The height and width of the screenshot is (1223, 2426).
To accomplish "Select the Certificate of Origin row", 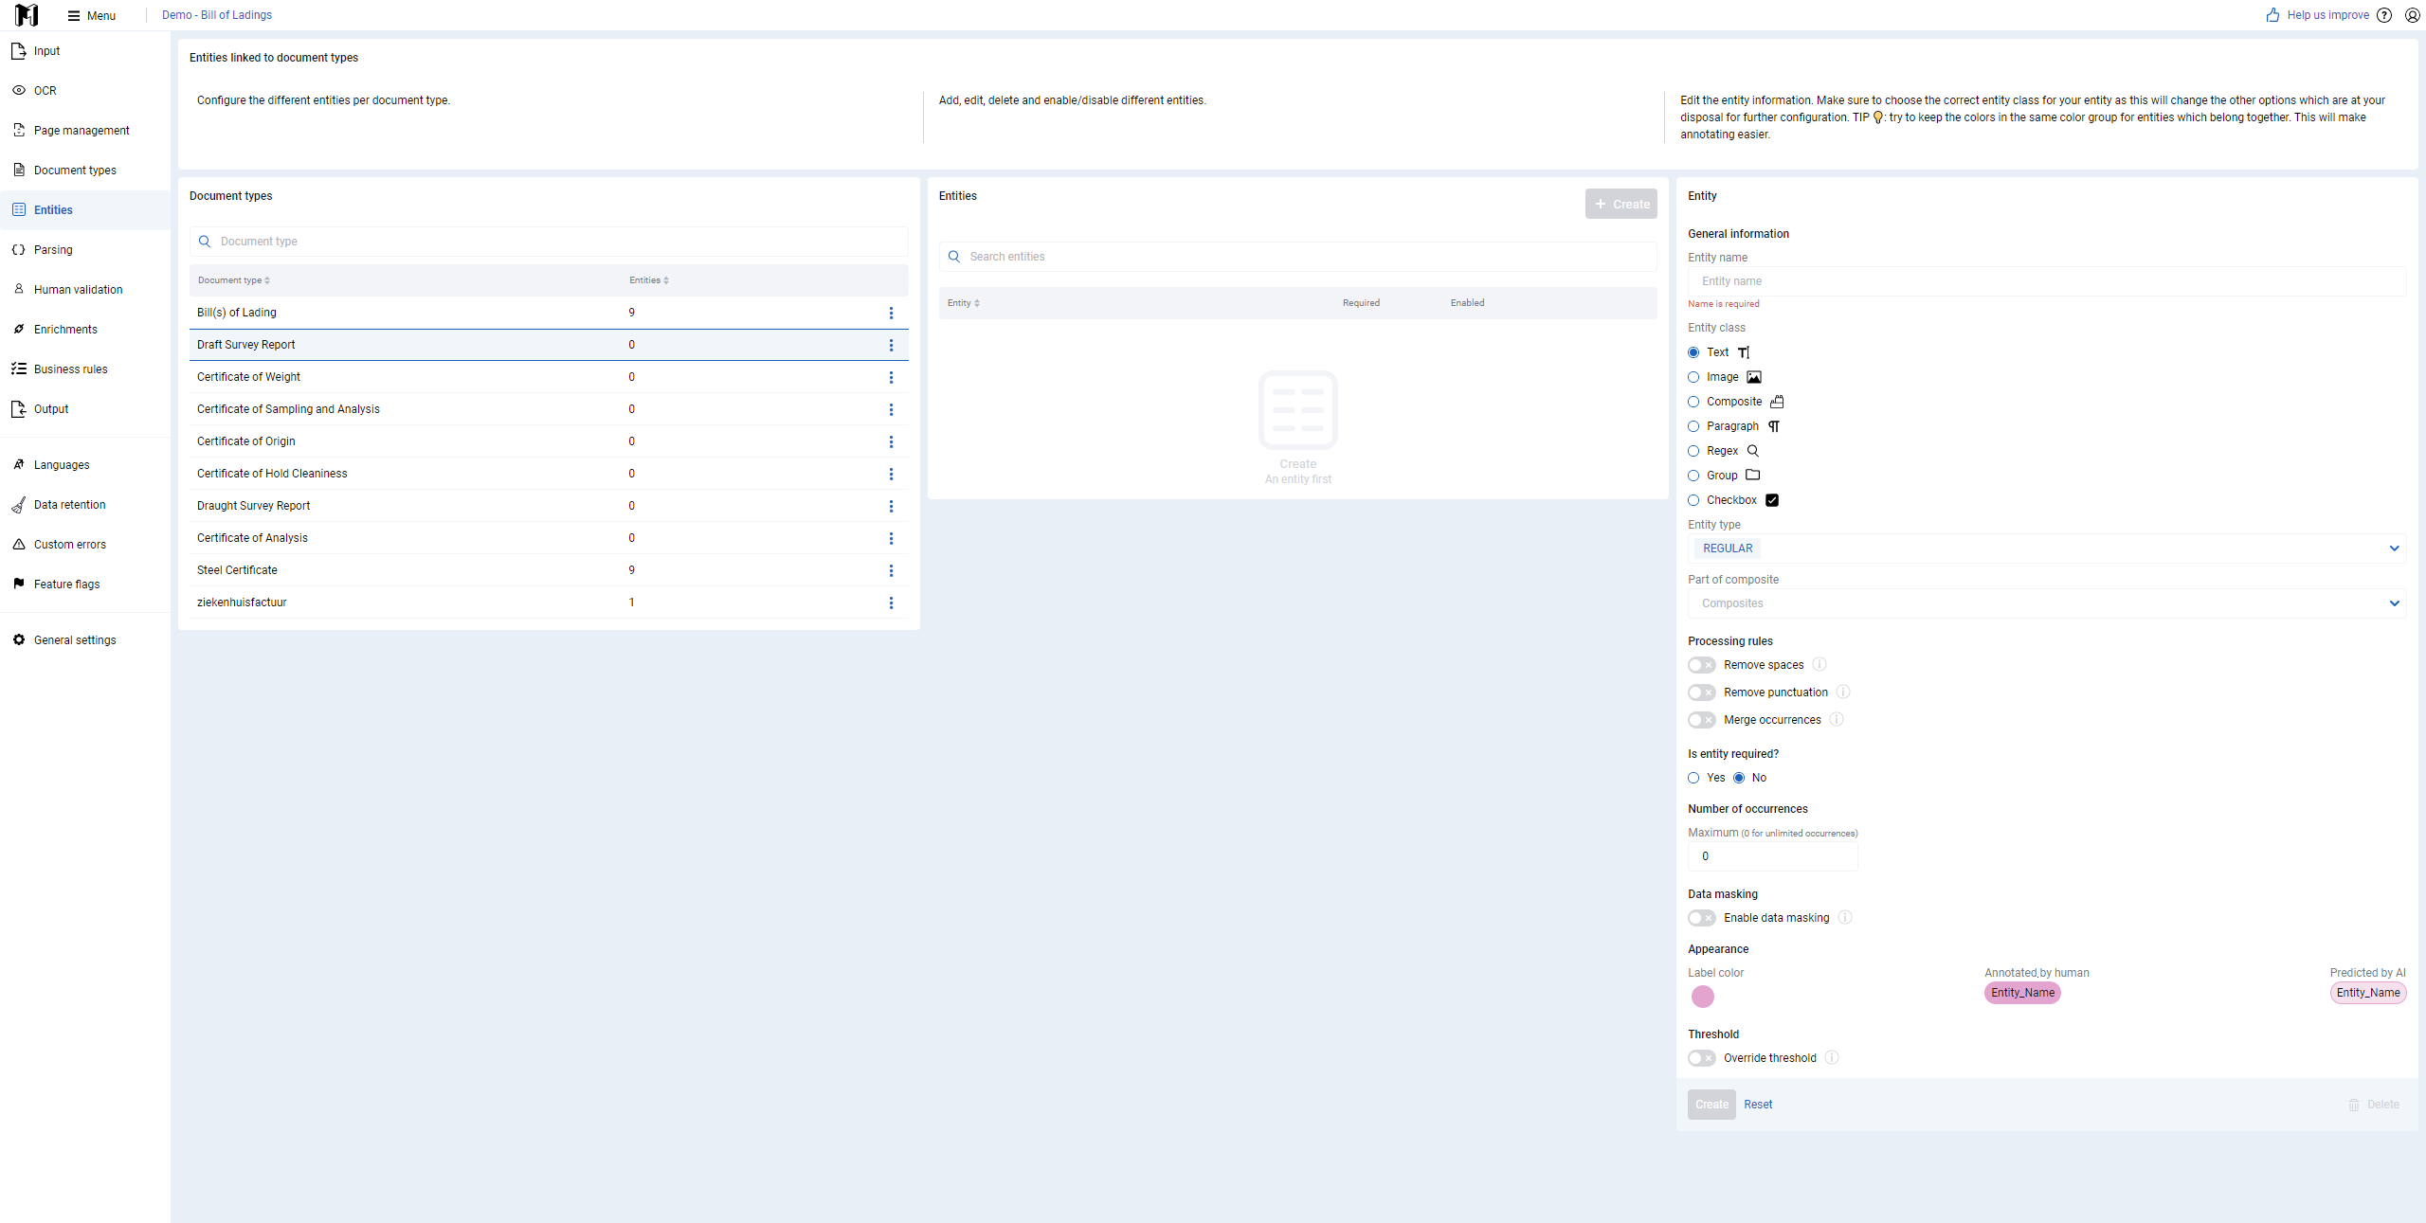I will pyautogui.click(x=549, y=441).
